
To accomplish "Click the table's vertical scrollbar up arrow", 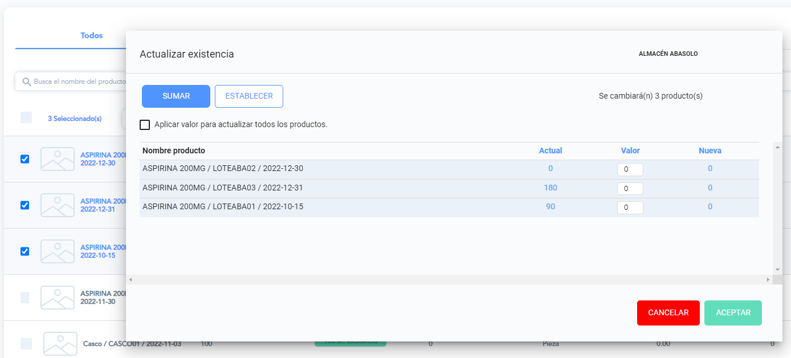I will 777,147.
